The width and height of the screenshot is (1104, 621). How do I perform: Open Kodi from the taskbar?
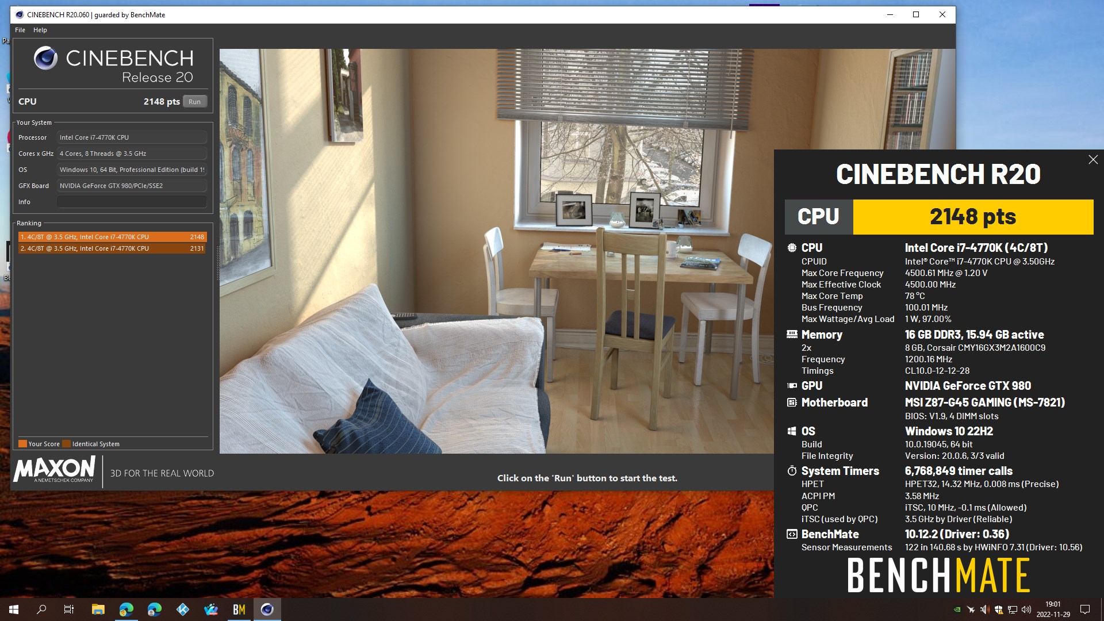(183, 609)
